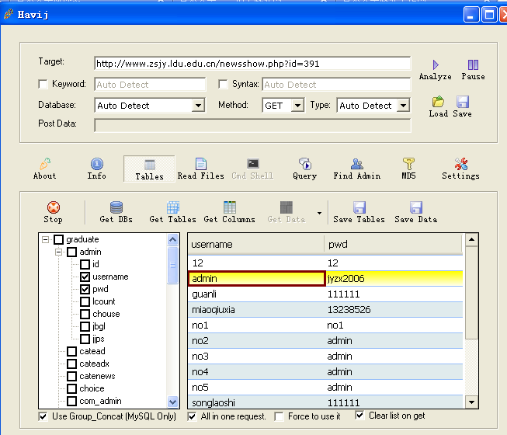Click the Load folder icon
Viewport: 507px width, 435px height.
tap(438, 102)
